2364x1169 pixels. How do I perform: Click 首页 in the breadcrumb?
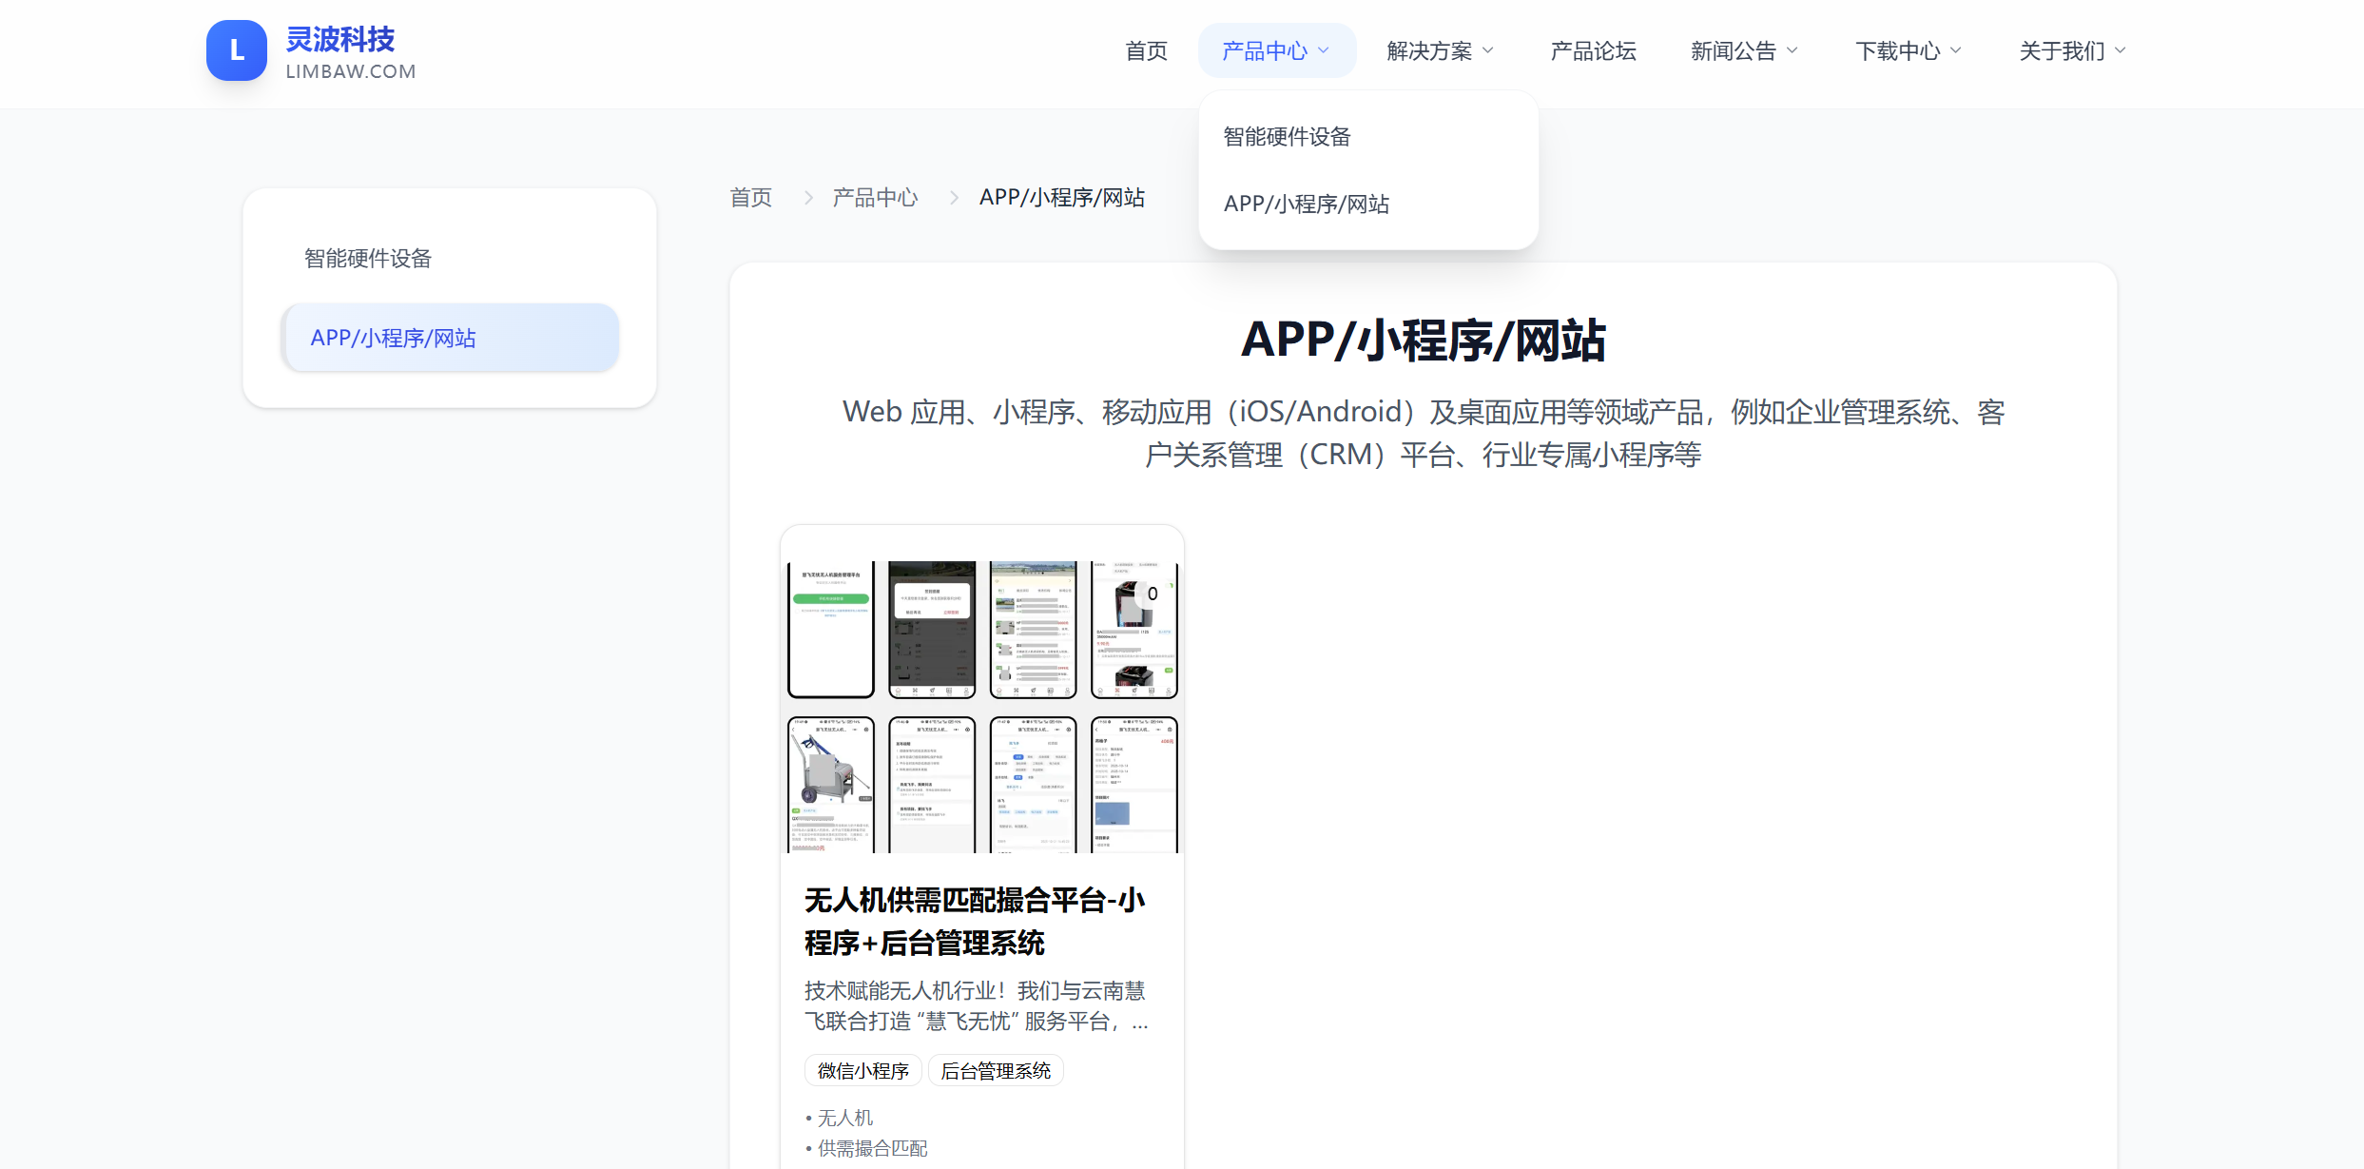750,198
